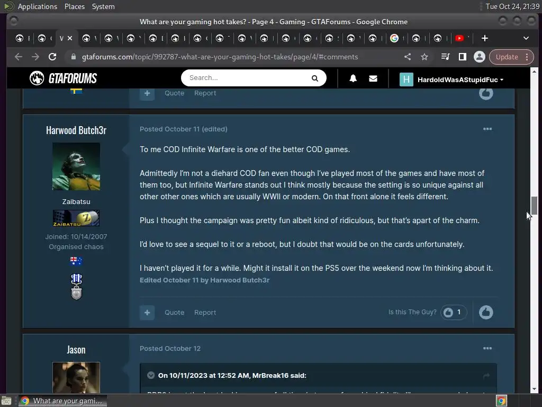Open options menu for Jason's post
The width and height of the screenshot is (542, 407).
pos(487,348)
